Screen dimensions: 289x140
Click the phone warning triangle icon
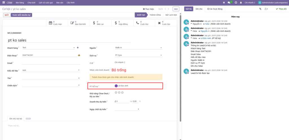79,55
